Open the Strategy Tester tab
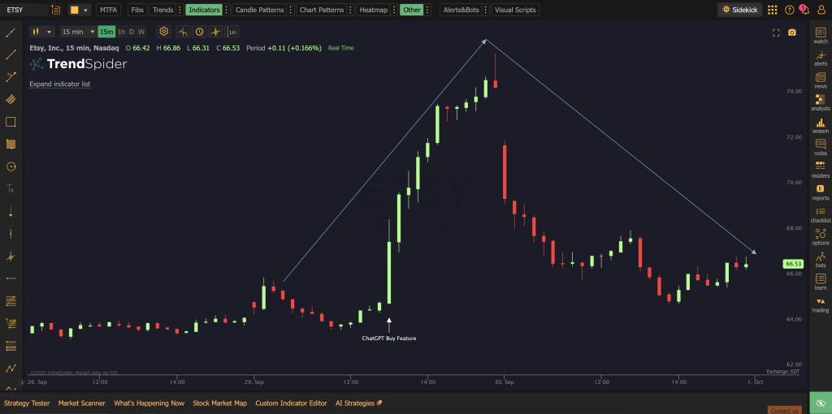 click(27, 403)
